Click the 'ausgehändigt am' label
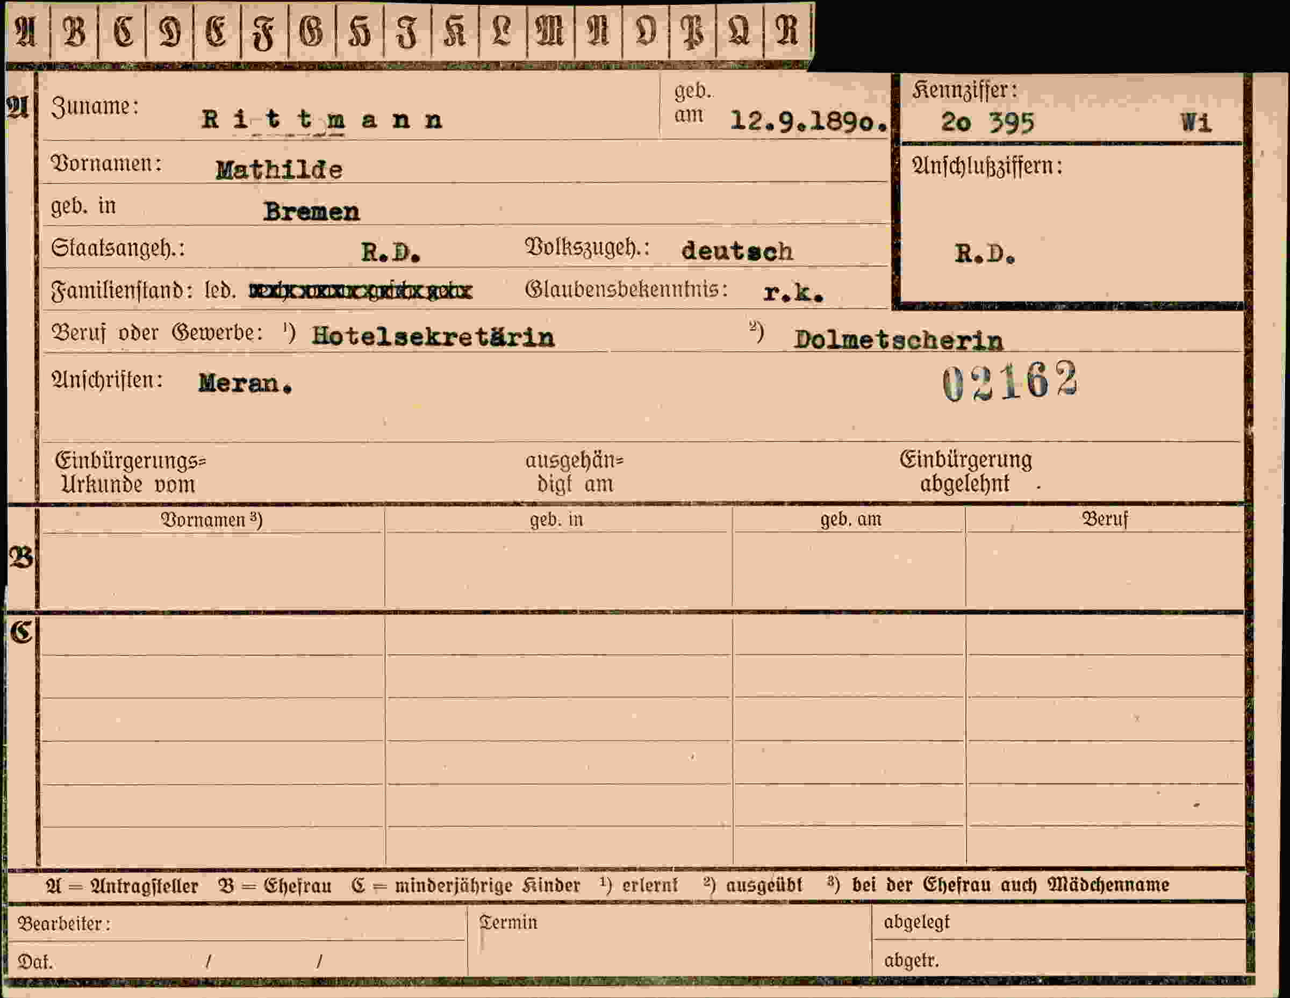Image resolution: width=1290 pixels, height=998 pixels. point(575,472)
